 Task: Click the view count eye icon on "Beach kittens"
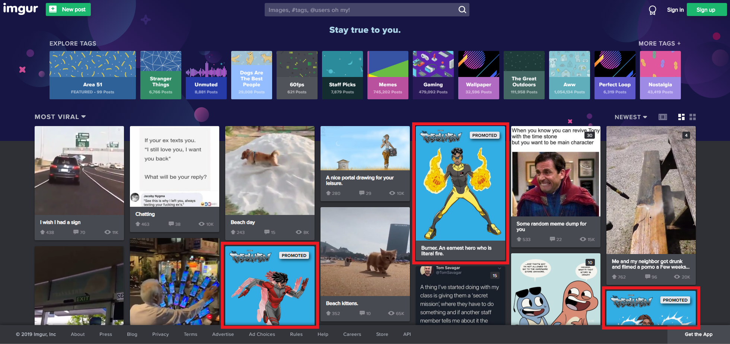pos(391,313)
